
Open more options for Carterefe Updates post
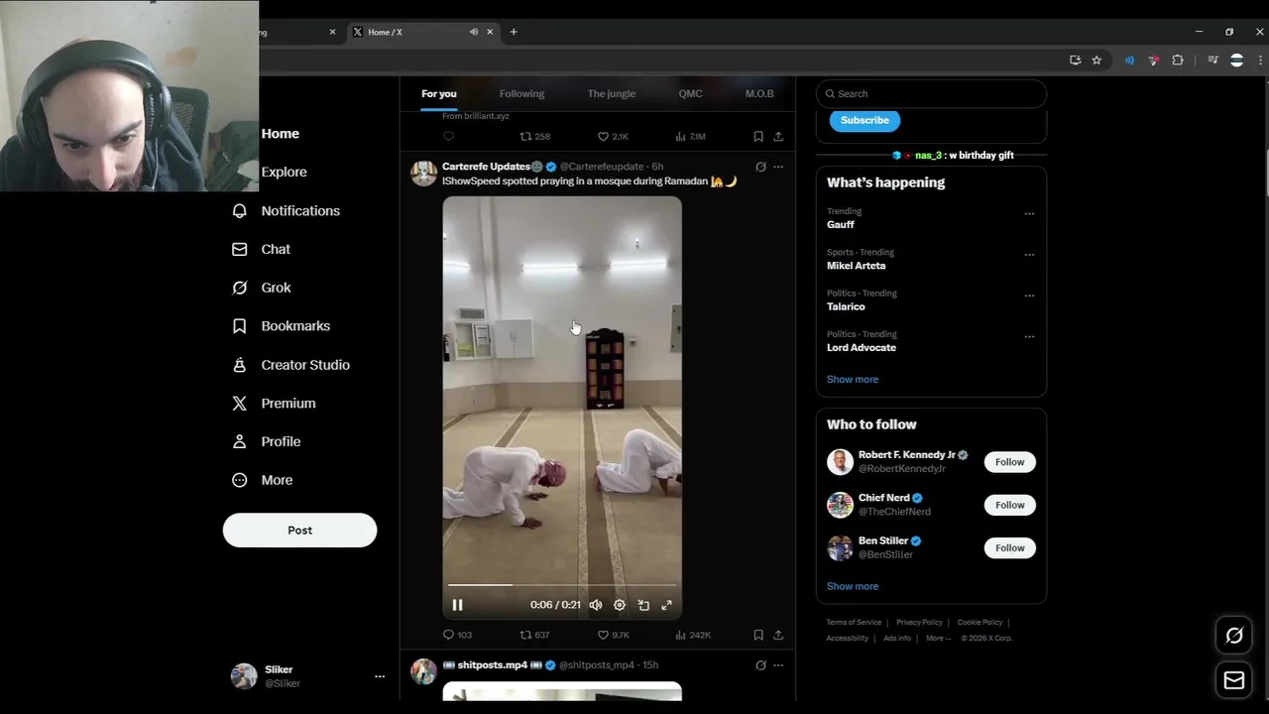click(778, 167)
